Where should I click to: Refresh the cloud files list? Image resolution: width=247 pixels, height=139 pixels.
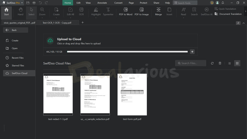point(212,63)
